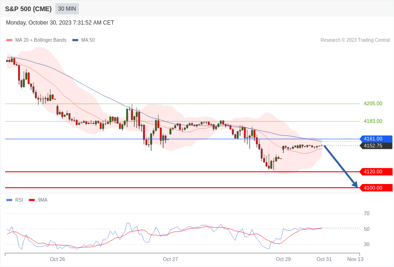
Task: Click the Oct 27 time axis label
Action: [x=170, y=259]
